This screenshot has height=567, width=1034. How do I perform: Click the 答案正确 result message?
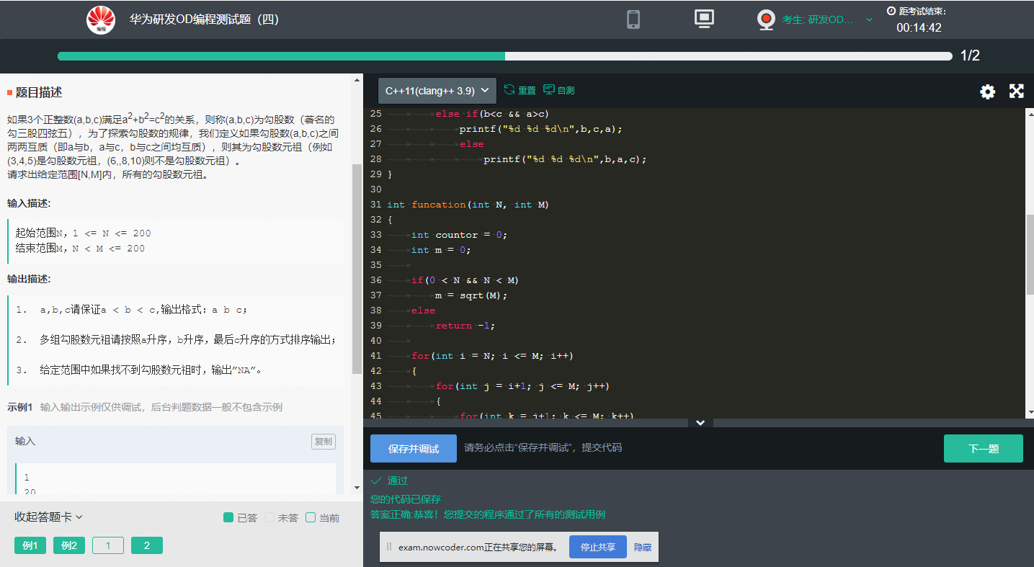pos(488,514)
